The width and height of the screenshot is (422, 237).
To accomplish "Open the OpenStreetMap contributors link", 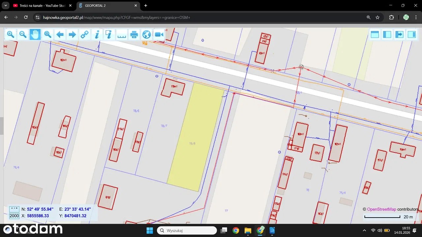I will click(381, 209).
